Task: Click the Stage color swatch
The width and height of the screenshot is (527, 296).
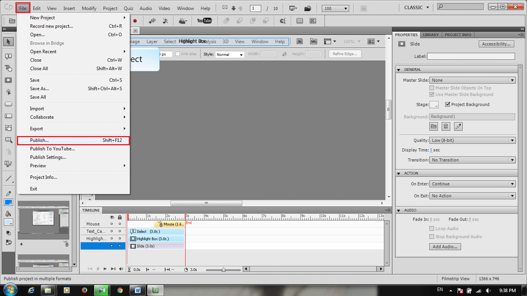Action: (434, 104)
